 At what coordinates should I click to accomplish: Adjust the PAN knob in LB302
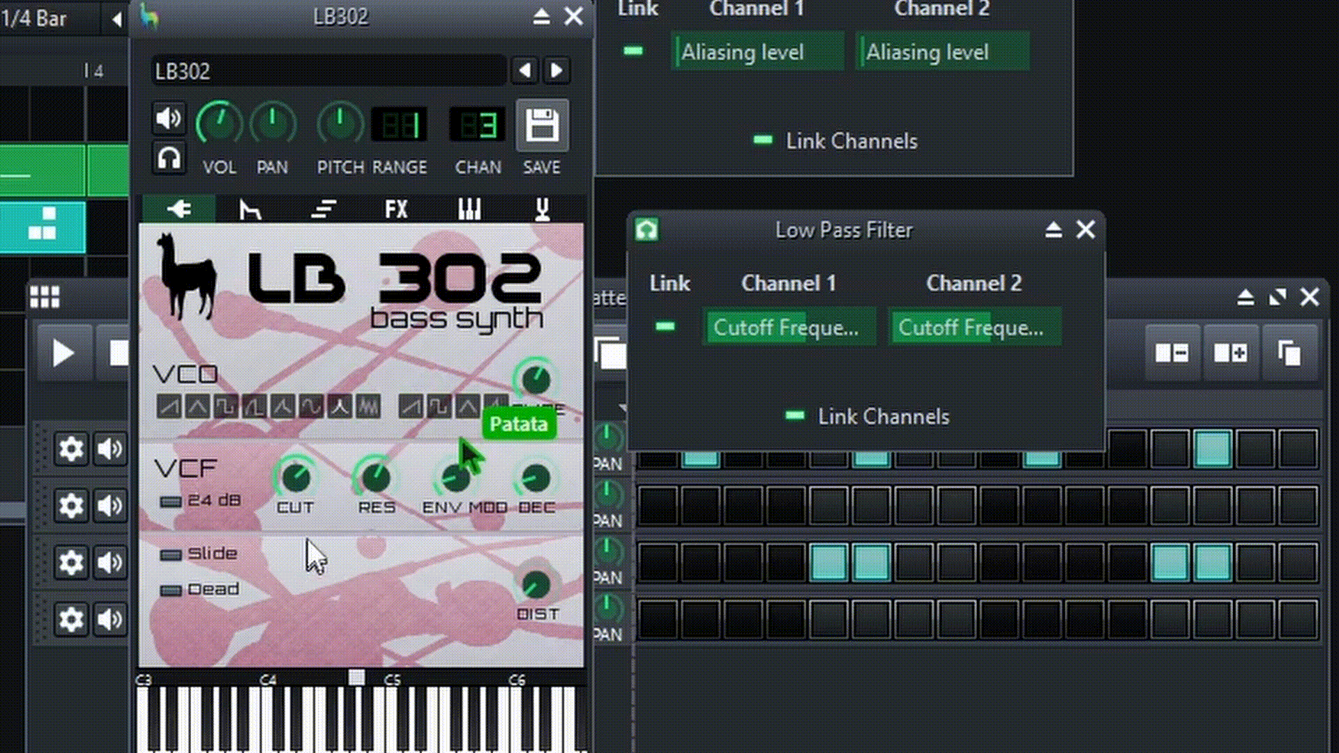point(273,124)
